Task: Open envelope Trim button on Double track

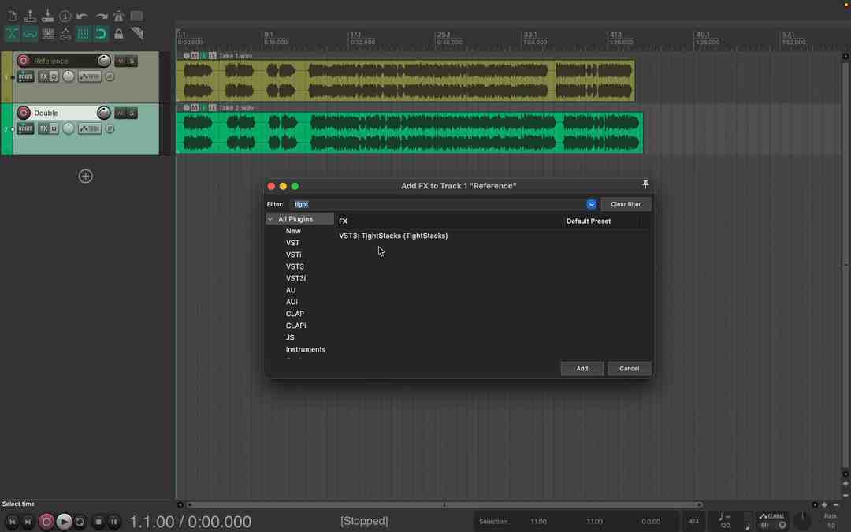Action: 90,128
